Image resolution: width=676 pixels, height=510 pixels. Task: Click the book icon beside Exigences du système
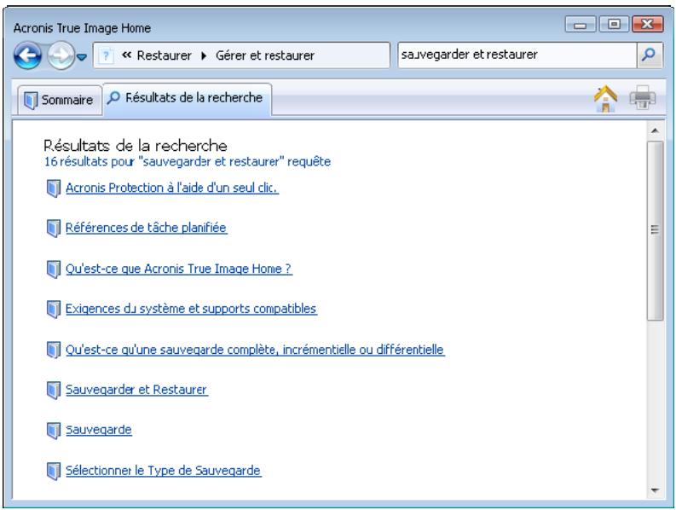(x=53, y=310)
